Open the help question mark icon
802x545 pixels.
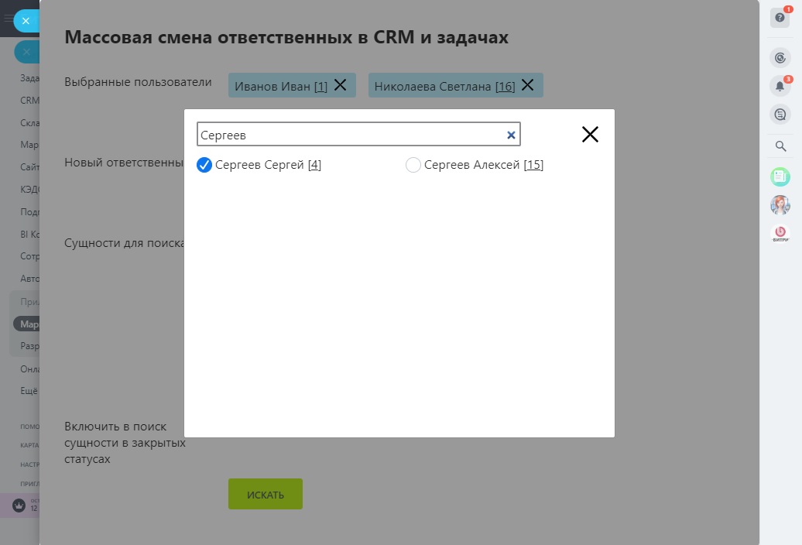[780, 18]
